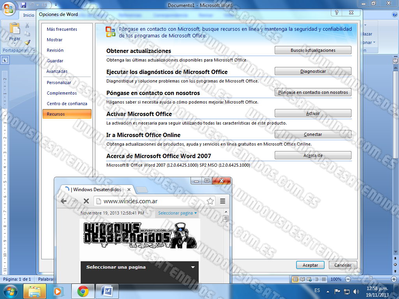The width and height of the screenshot is (399, 299).
Task: Click the Cut scissors icon
Action: pyautogui.click(x=27, y=25)
